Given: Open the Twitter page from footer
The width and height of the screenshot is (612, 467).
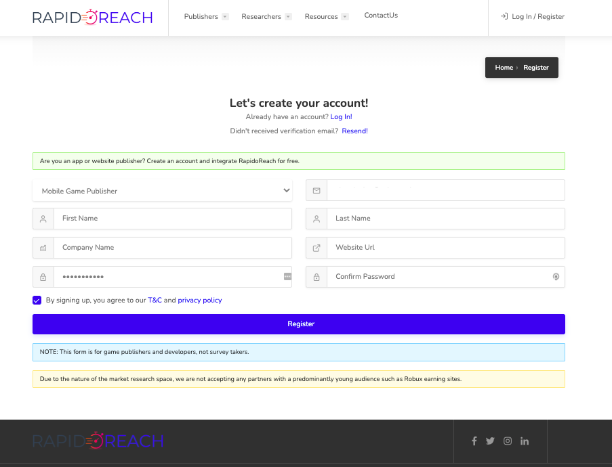Looking at the screenshot, I should [x=490, y=441].
